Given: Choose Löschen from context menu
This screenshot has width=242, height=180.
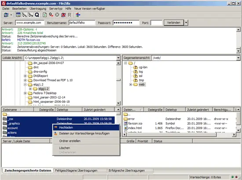Looking at the screenshot, I should coord(86,148).
